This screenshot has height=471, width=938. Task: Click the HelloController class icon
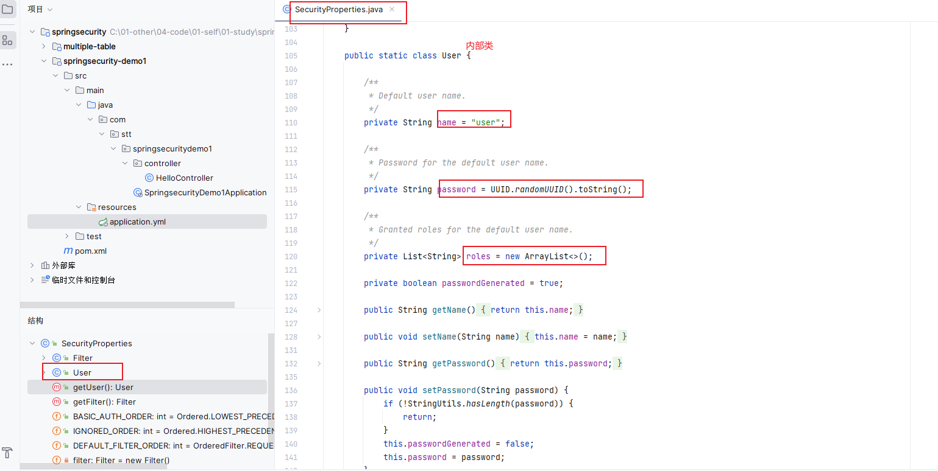[149, 178]
